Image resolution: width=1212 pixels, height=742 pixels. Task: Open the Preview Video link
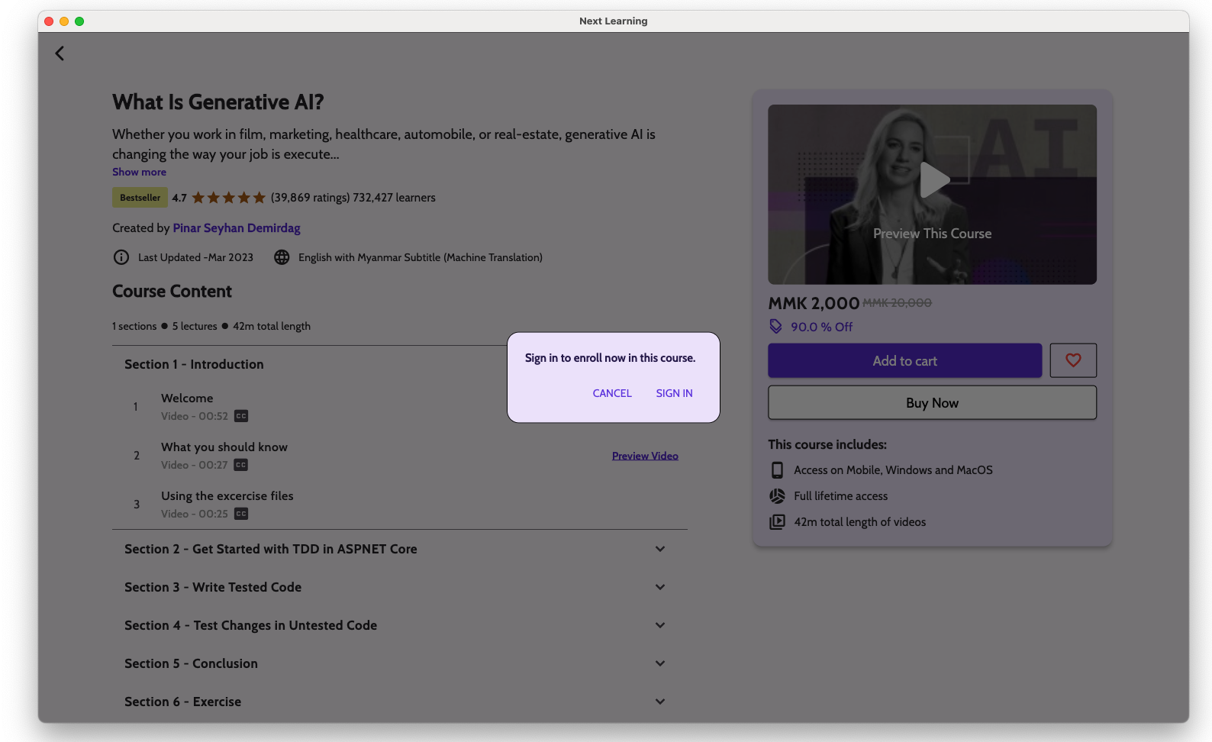tap(645, 456)
